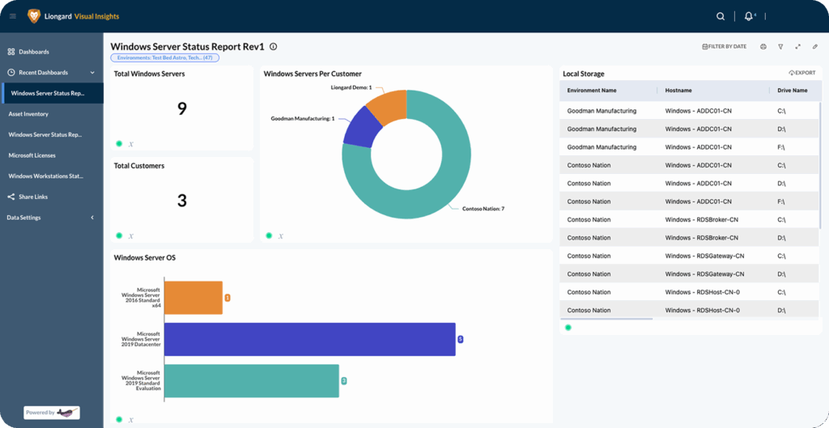Click the funnel filter icon
Screen dimensions: 829x428
tap(780, 47)
